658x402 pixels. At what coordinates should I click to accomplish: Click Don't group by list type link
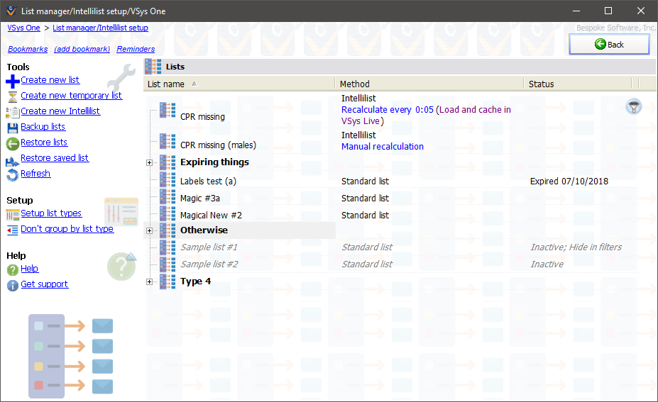(67, 228)
